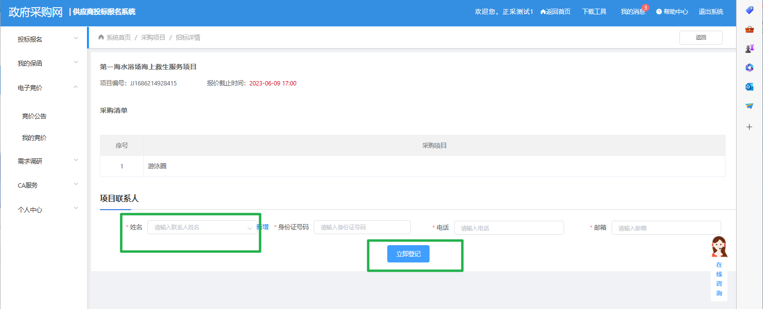This screenshot has width=763, height=309.
Task: Open the Outlook icon in browser sidebar
Action: (x=749, y=87)
